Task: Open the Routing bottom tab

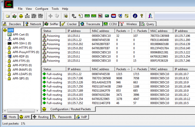Action: [x=41, y=117]
